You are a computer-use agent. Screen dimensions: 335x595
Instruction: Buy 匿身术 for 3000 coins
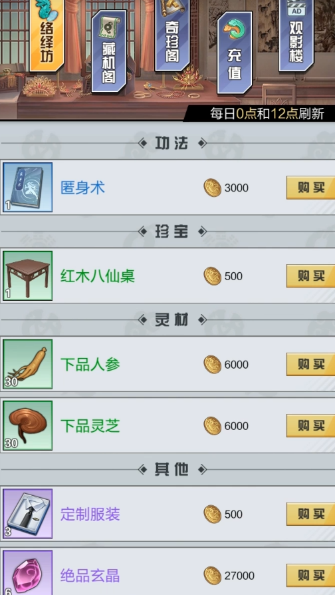pos(311,188)
